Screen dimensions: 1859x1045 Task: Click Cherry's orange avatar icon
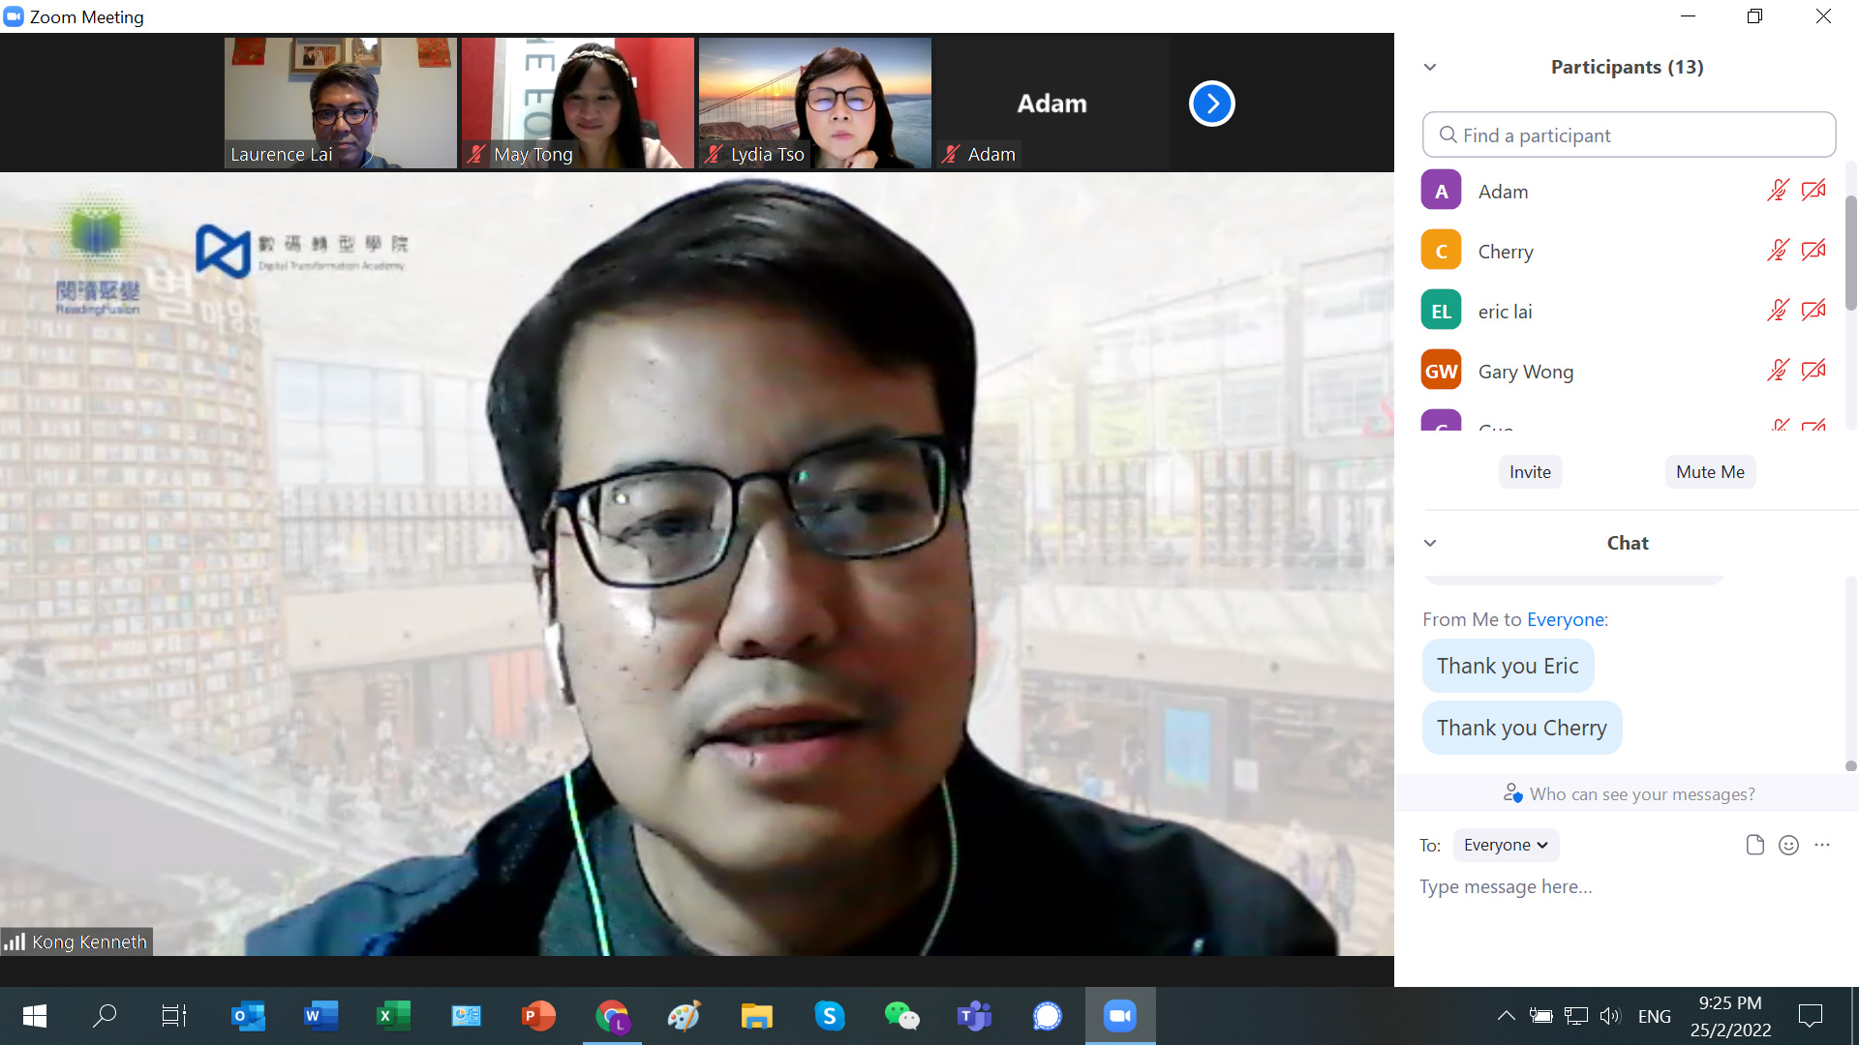(1441, 251)
